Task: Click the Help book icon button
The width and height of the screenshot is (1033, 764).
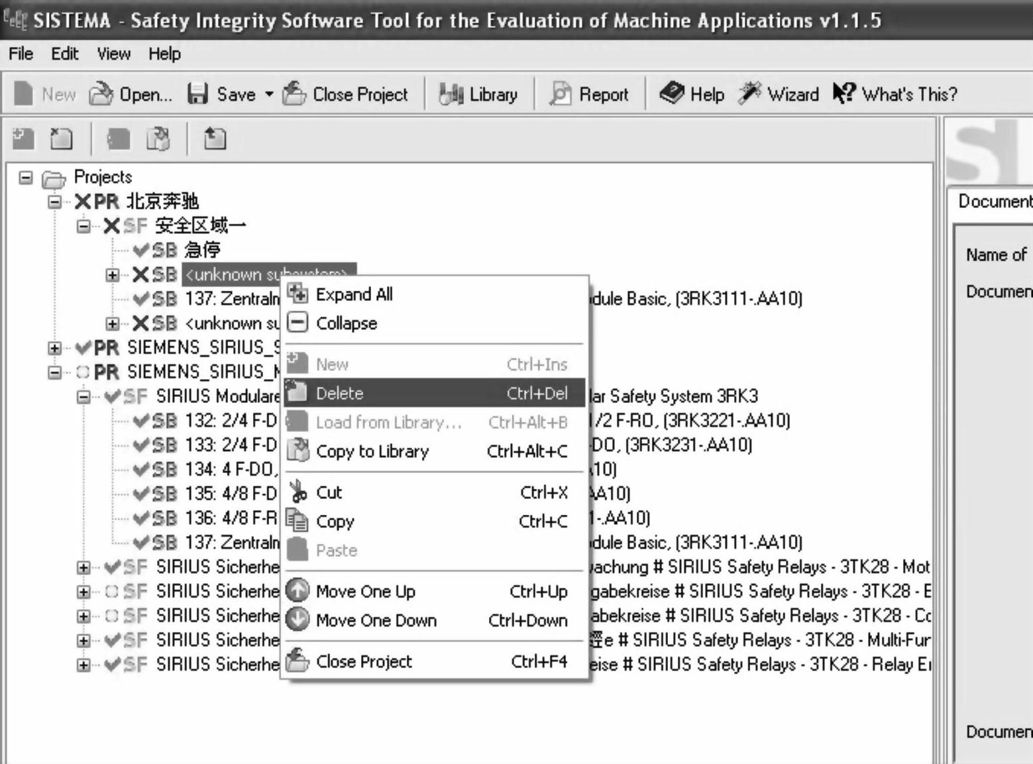Action: click(x=692, y=94)
